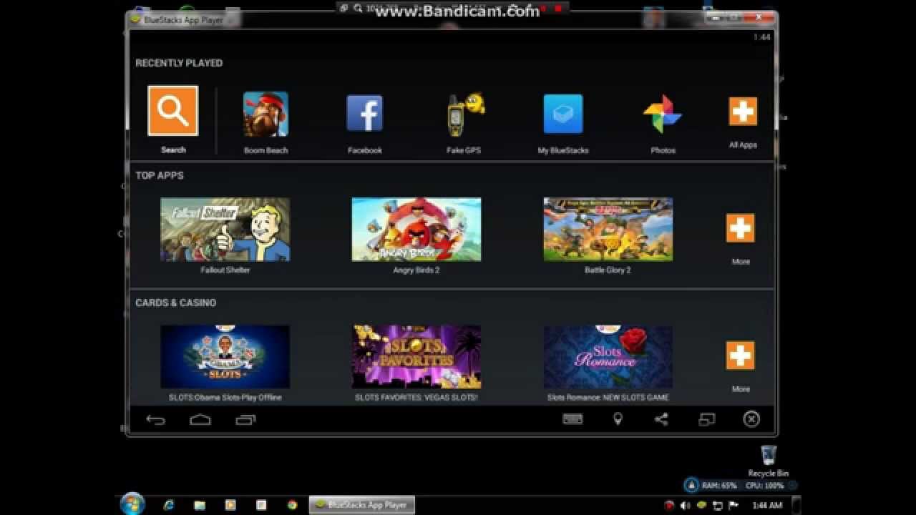Click the SLOTS FAVORITES: VEGAS SLOTS! caption
The image size is (916, 515).
coord(416,398)
